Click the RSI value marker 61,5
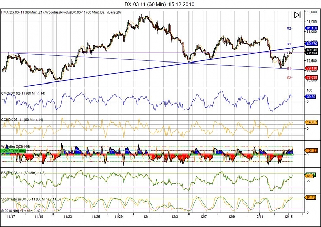 click(x=309, y=176)
